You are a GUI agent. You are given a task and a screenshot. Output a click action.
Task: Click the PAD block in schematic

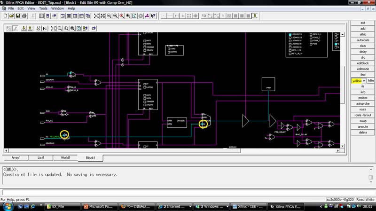(x=268, y=84)
